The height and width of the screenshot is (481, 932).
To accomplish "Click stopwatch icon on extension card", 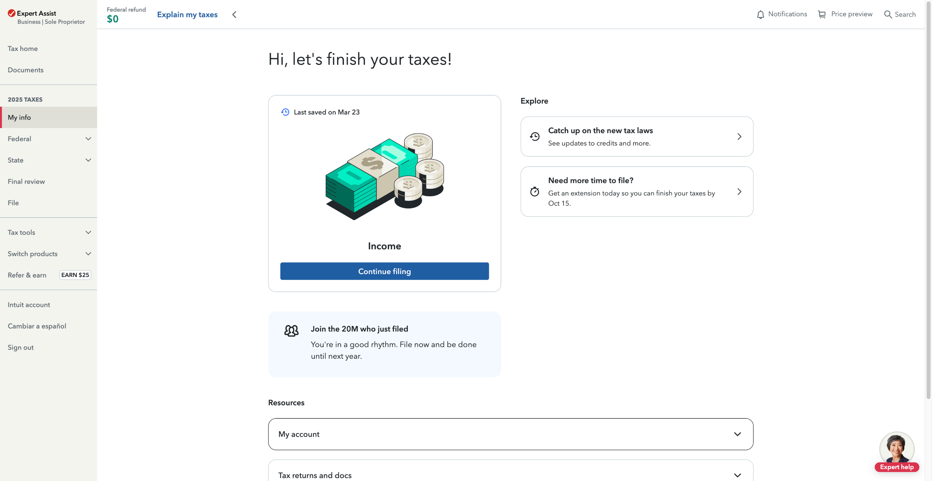I will (534, 192).
